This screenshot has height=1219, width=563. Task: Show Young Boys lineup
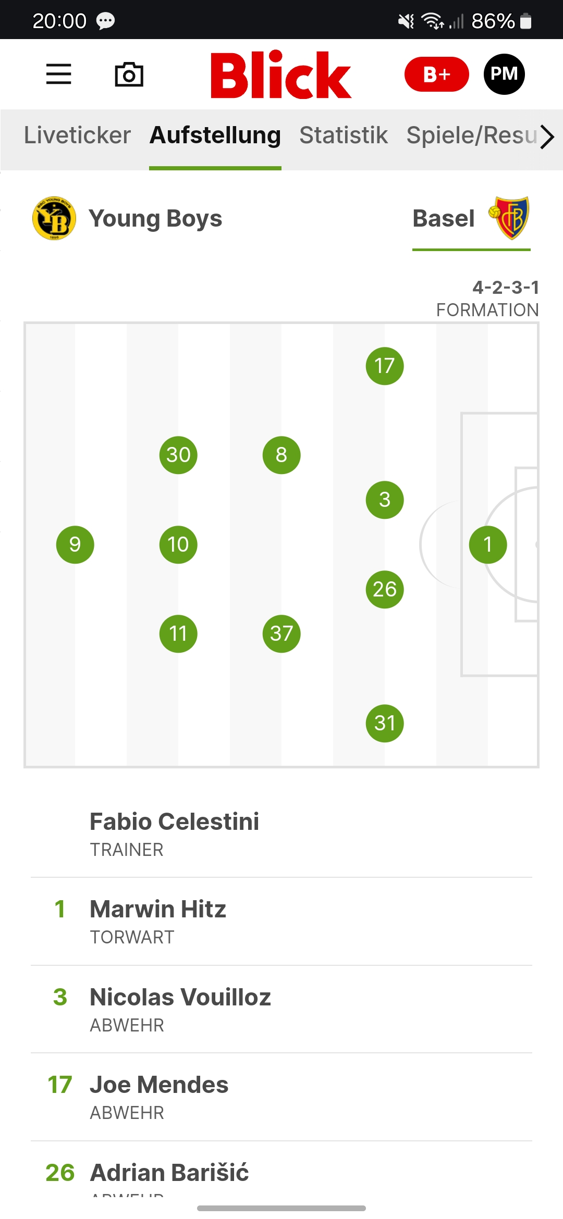click(x=155, y=219)
